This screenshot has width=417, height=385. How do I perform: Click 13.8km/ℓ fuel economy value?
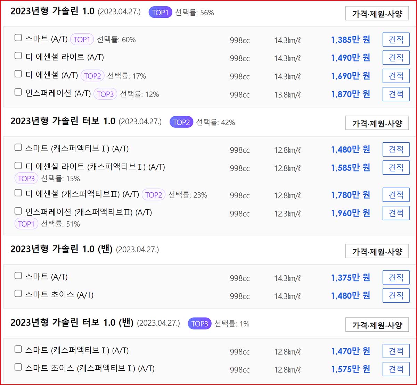(x=287, y=94)
